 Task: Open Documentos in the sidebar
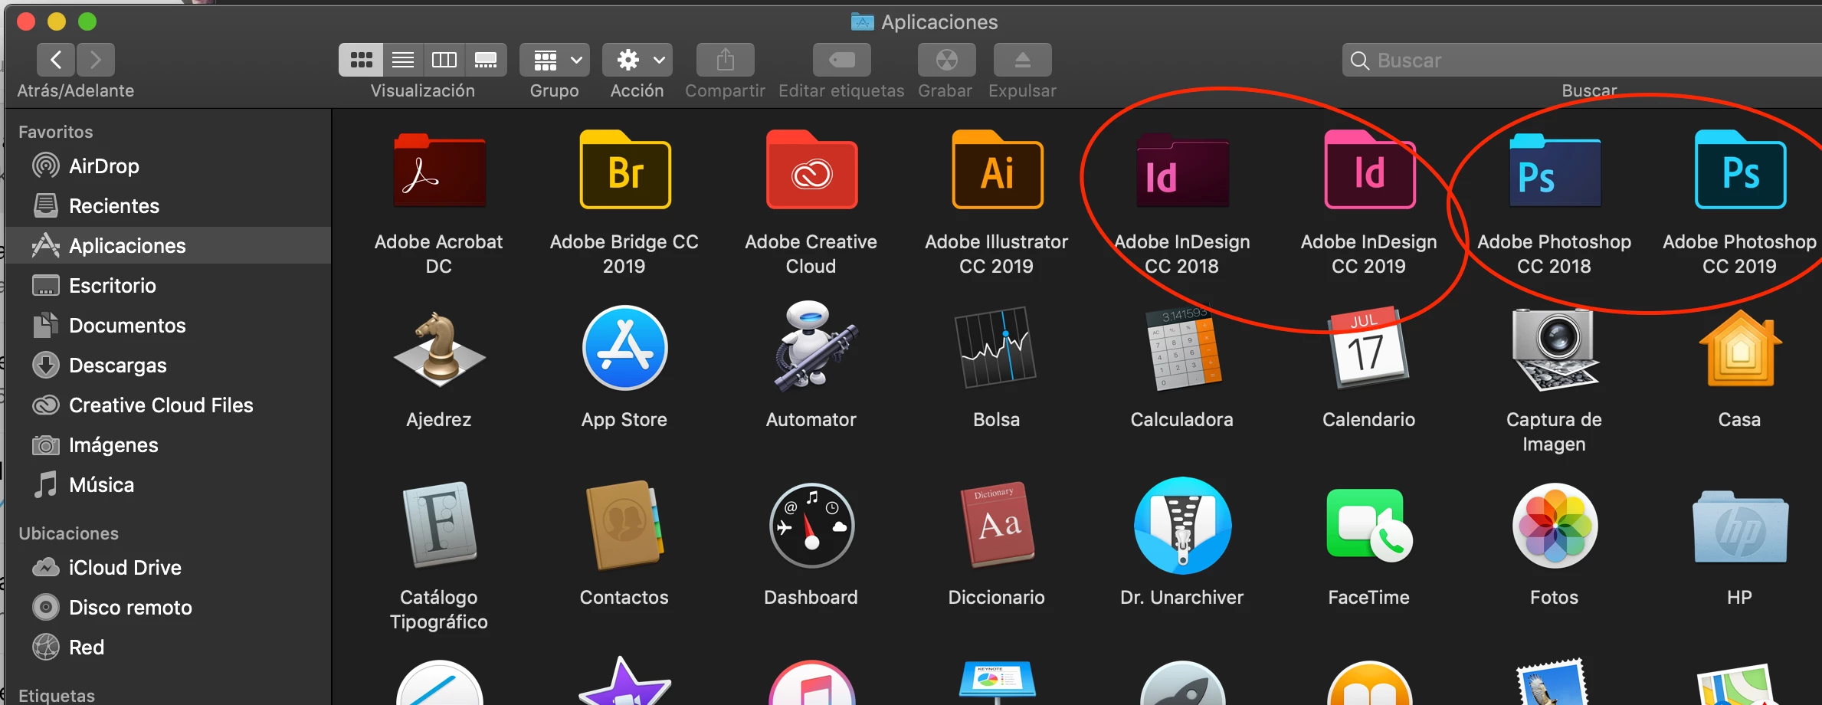(x=169, y=325)
